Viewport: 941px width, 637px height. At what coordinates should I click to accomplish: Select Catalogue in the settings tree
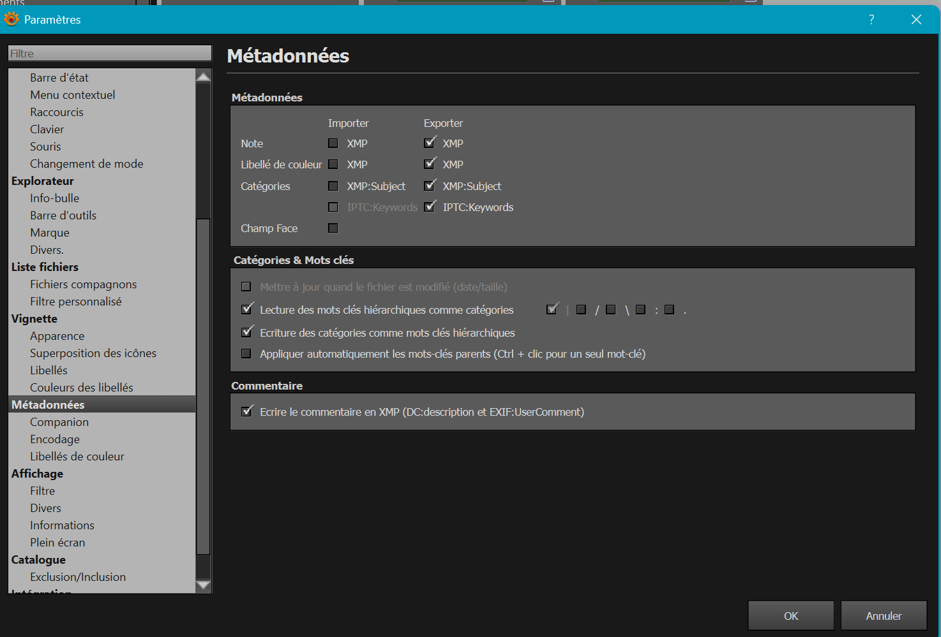click(x=38, y=560)
